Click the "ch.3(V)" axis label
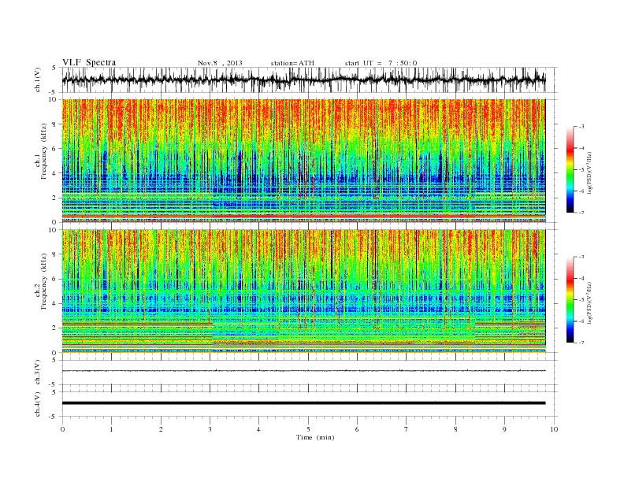The height and width of the screenshot is (482, 624). [x=38, y=372]
